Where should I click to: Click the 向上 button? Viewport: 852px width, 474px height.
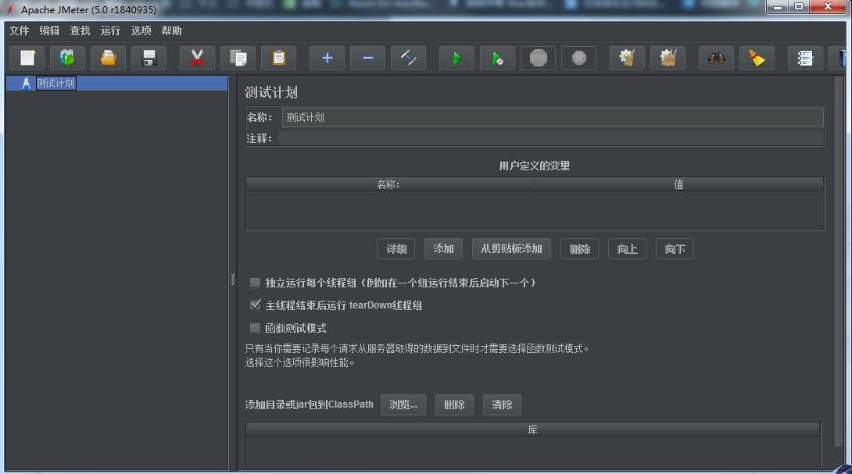[627, 249]
